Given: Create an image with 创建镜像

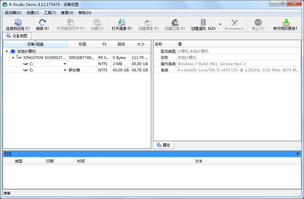Looking at the screenshot, I should (147, 24).
